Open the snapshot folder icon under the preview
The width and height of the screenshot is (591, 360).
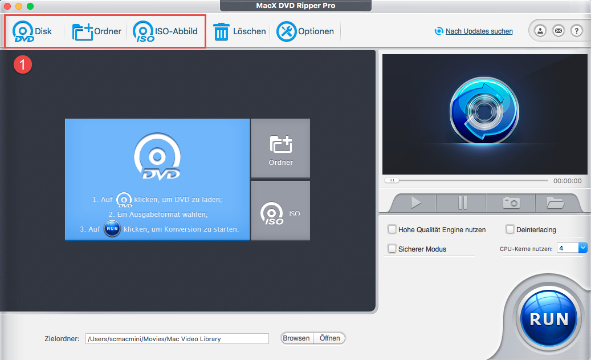tap(555, 203)
